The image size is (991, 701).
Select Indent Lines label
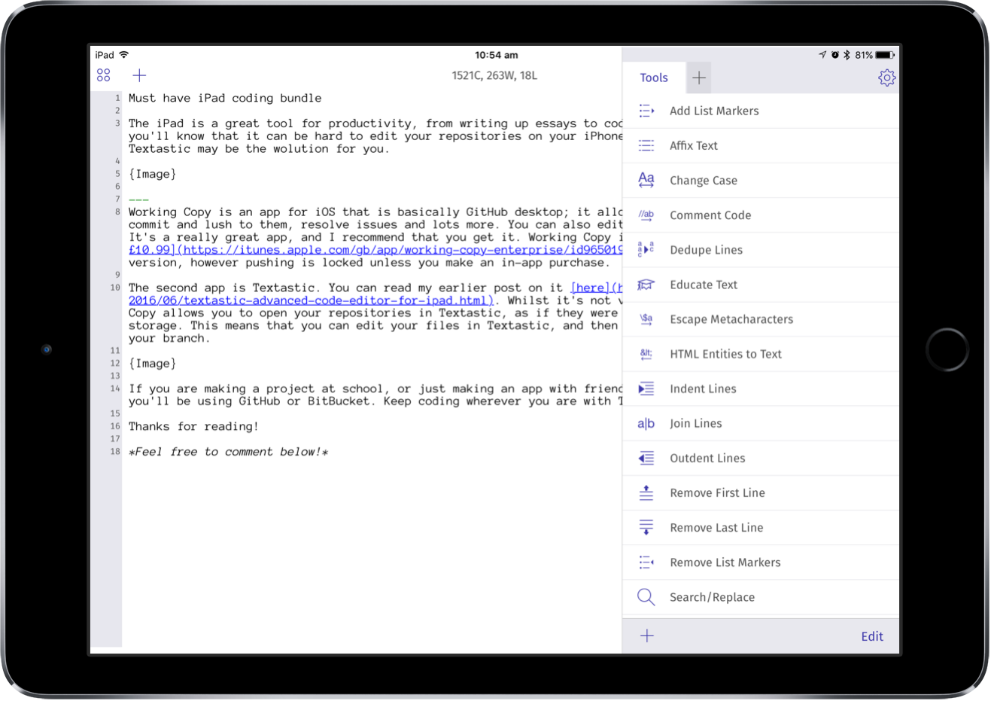click(703, 389)
